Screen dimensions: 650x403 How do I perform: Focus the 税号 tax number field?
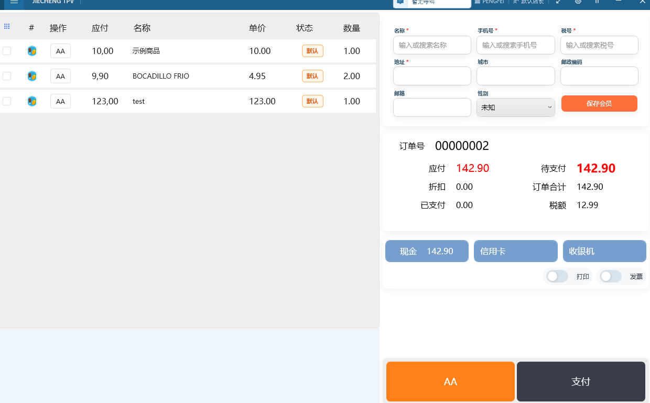[599, 45]
